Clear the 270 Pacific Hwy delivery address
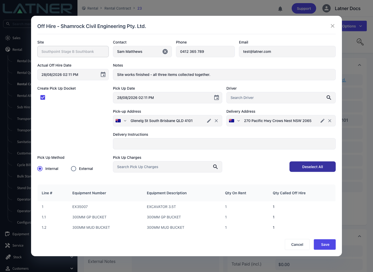The height and width of the screenshot is (272, 373). click(x=330, y=121)
